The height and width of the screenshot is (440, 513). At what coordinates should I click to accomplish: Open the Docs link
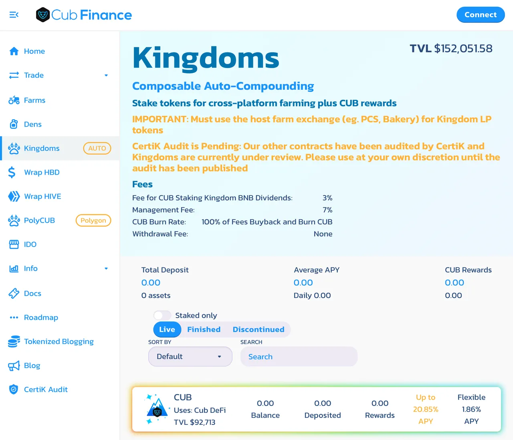[x=32, y=293]
